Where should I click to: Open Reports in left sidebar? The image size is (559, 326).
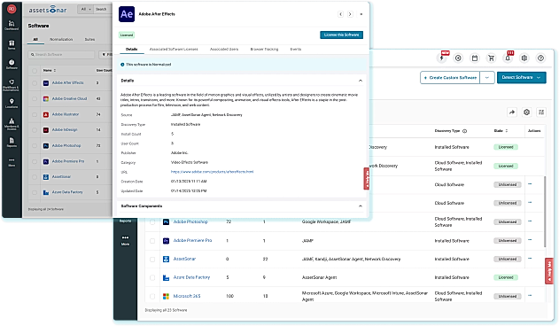click(12, 143)
